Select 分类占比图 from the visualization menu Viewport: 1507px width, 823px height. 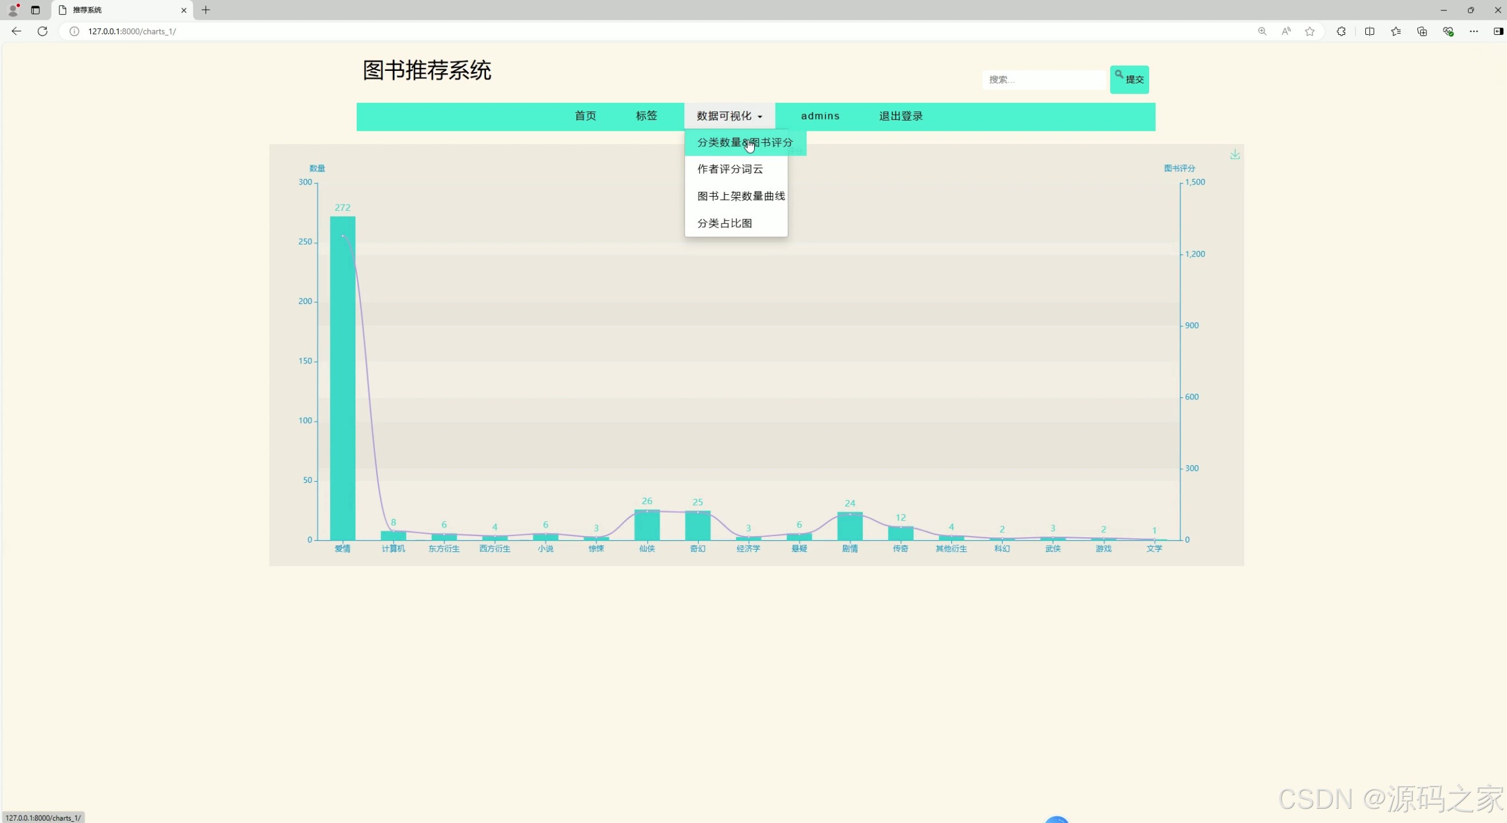[725, 223]
